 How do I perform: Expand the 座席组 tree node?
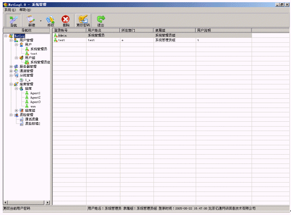pos(16,110)
